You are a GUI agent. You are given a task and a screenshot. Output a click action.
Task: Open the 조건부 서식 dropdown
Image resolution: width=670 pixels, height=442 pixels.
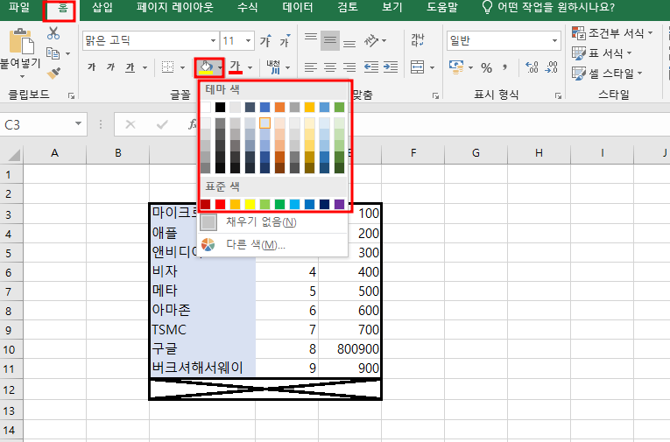(612, 33)
